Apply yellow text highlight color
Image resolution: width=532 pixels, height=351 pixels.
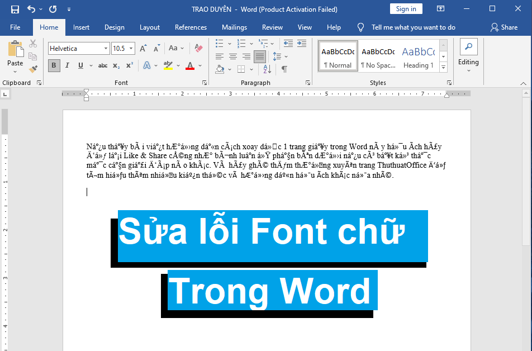[x=168, y=65]
